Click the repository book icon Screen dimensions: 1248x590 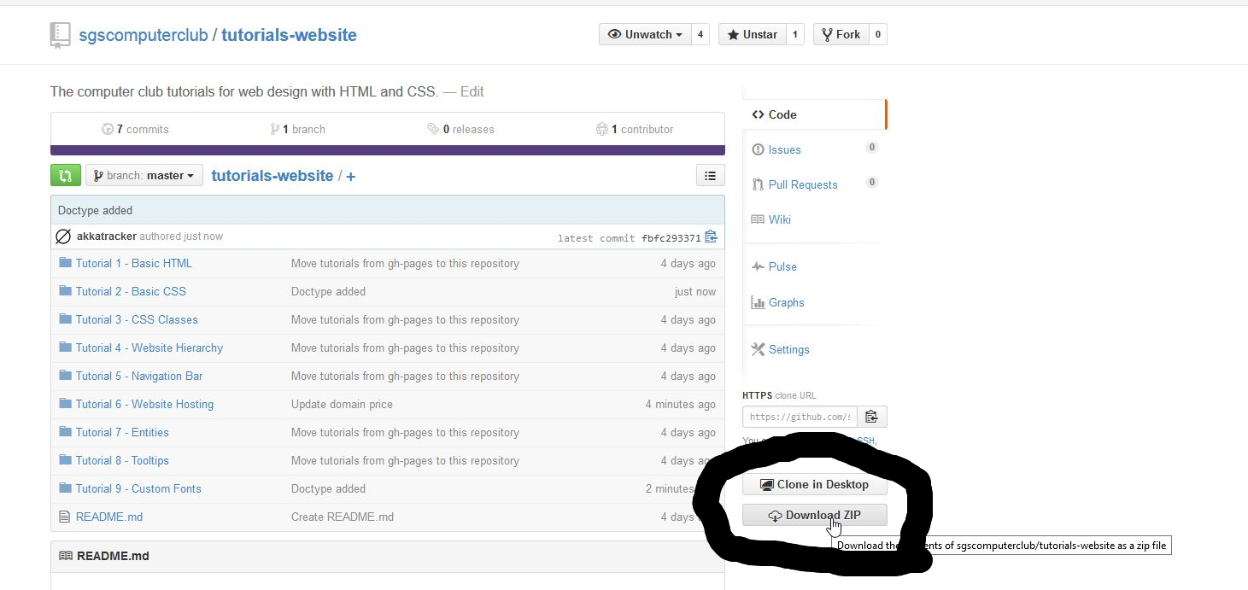60,35
